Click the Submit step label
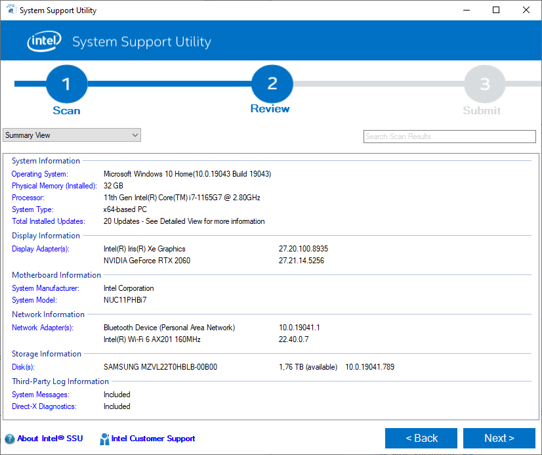 482,111
